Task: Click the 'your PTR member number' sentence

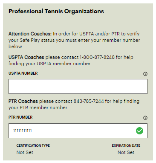Action: (38, 108)
